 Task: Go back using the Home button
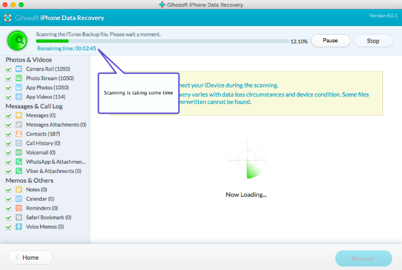pos(30,258)
